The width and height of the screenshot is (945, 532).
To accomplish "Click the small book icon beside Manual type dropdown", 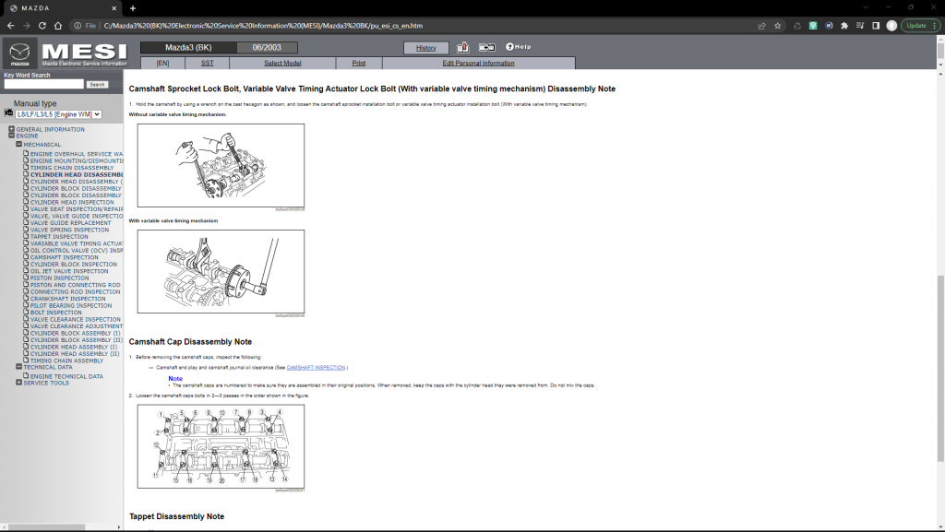I will coord(8,113).
